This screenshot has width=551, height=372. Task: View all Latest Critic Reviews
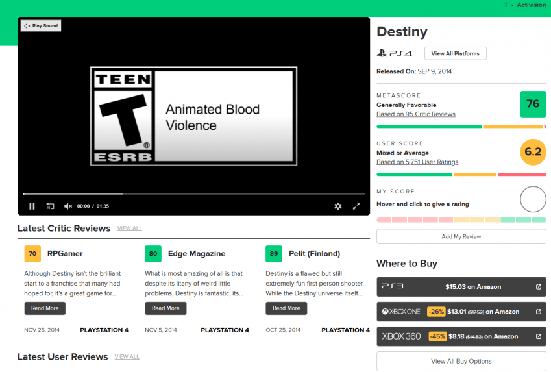(x=129, y=229)
